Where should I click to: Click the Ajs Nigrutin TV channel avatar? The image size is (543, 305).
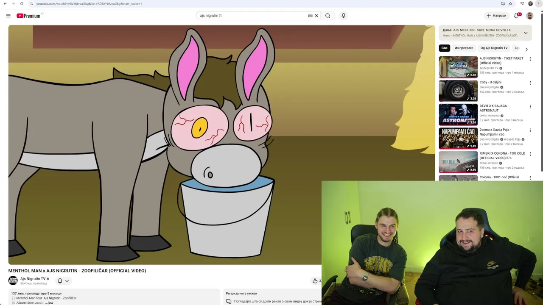13,280
